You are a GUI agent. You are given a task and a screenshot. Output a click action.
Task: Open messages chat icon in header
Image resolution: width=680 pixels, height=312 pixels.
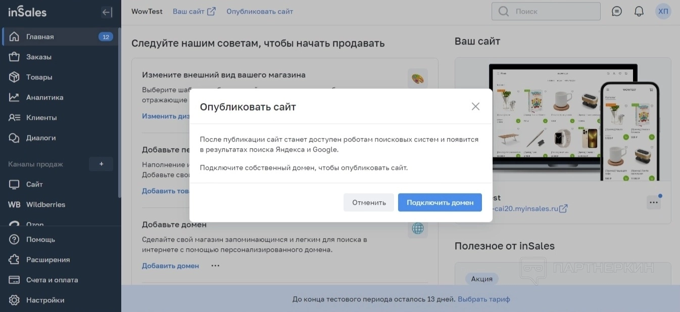coord(617,11)
